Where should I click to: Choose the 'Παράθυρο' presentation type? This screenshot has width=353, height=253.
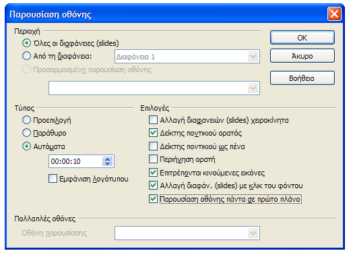click(x=26, y=133)
